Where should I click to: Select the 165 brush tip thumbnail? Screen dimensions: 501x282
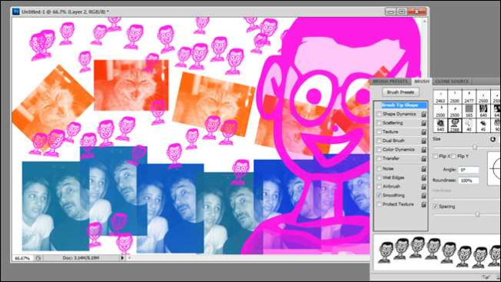[469, 111]
